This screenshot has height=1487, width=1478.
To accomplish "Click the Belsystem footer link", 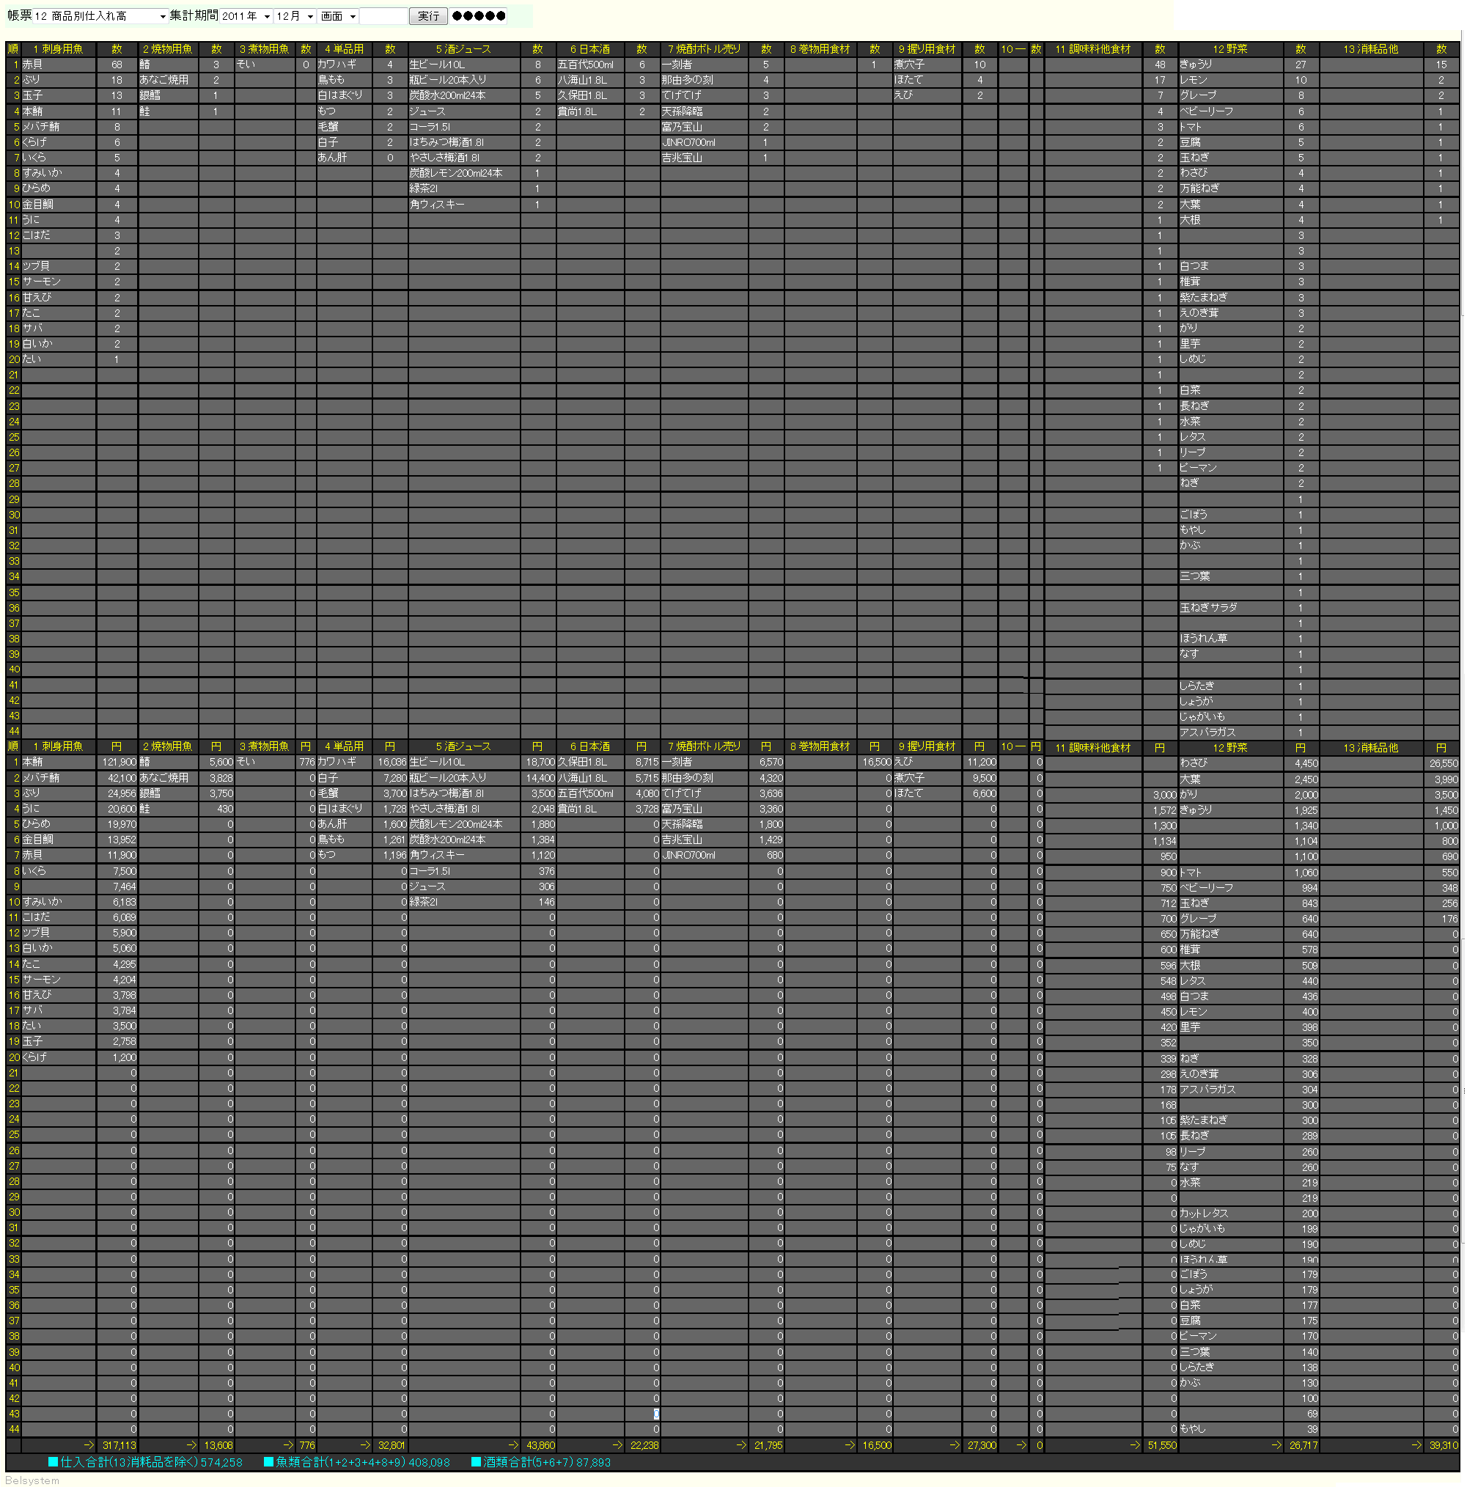I will tap(32, 1480).
